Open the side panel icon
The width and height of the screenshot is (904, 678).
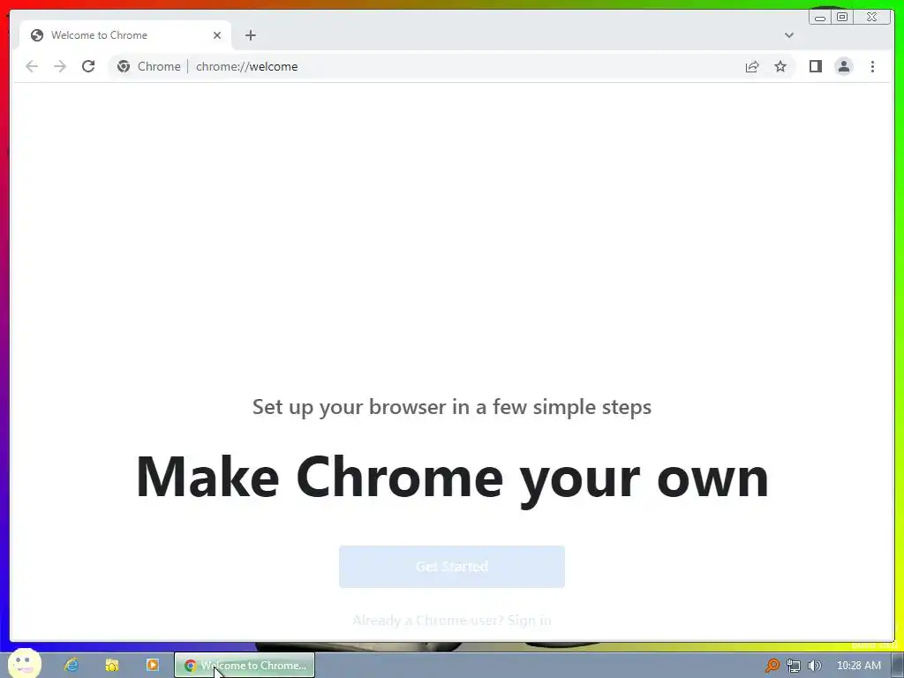pos(815,66)
